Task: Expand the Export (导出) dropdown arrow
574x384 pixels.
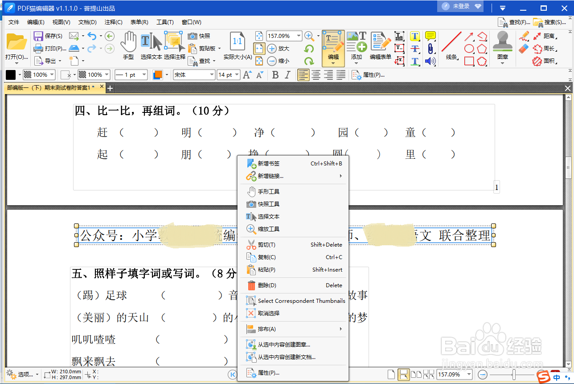Action: (60, 61)
